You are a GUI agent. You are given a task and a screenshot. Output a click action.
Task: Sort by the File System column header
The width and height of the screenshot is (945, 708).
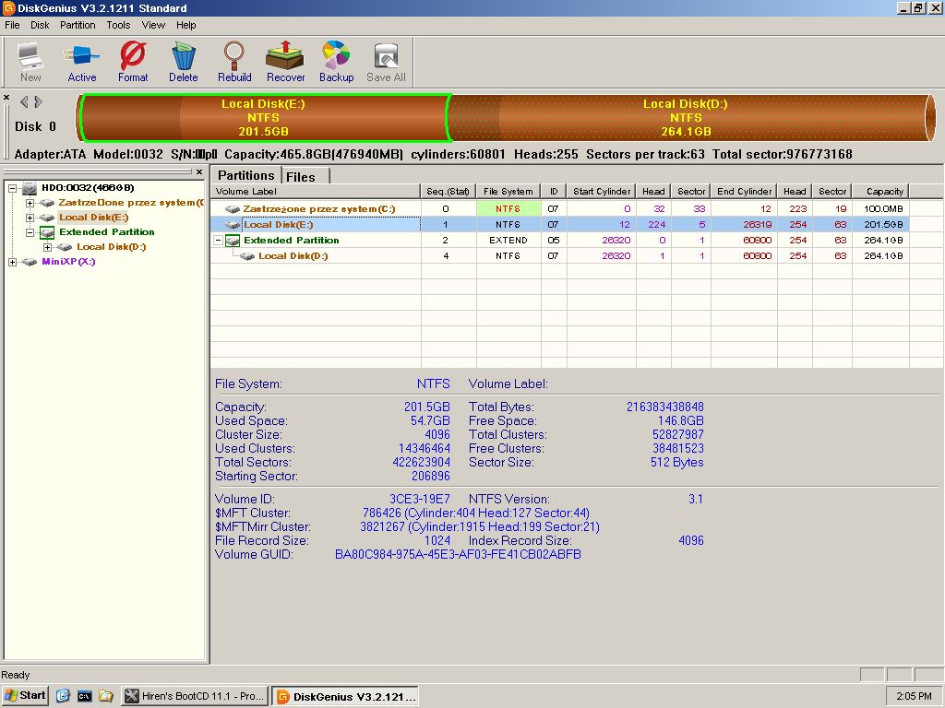508,192
